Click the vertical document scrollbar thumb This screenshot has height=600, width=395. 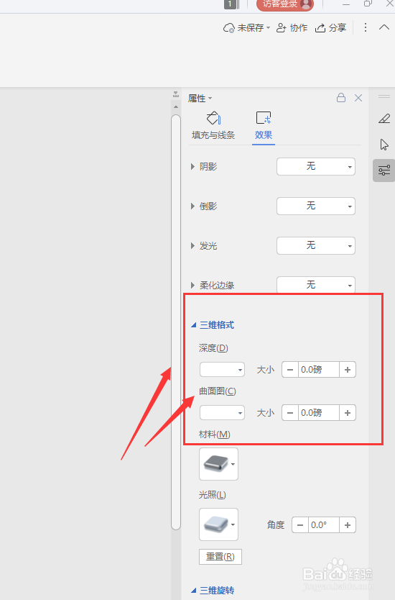(176, 322)
